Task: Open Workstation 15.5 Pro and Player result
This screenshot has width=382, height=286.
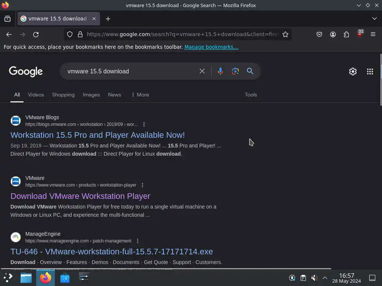Action: click(x=97, y=135)
